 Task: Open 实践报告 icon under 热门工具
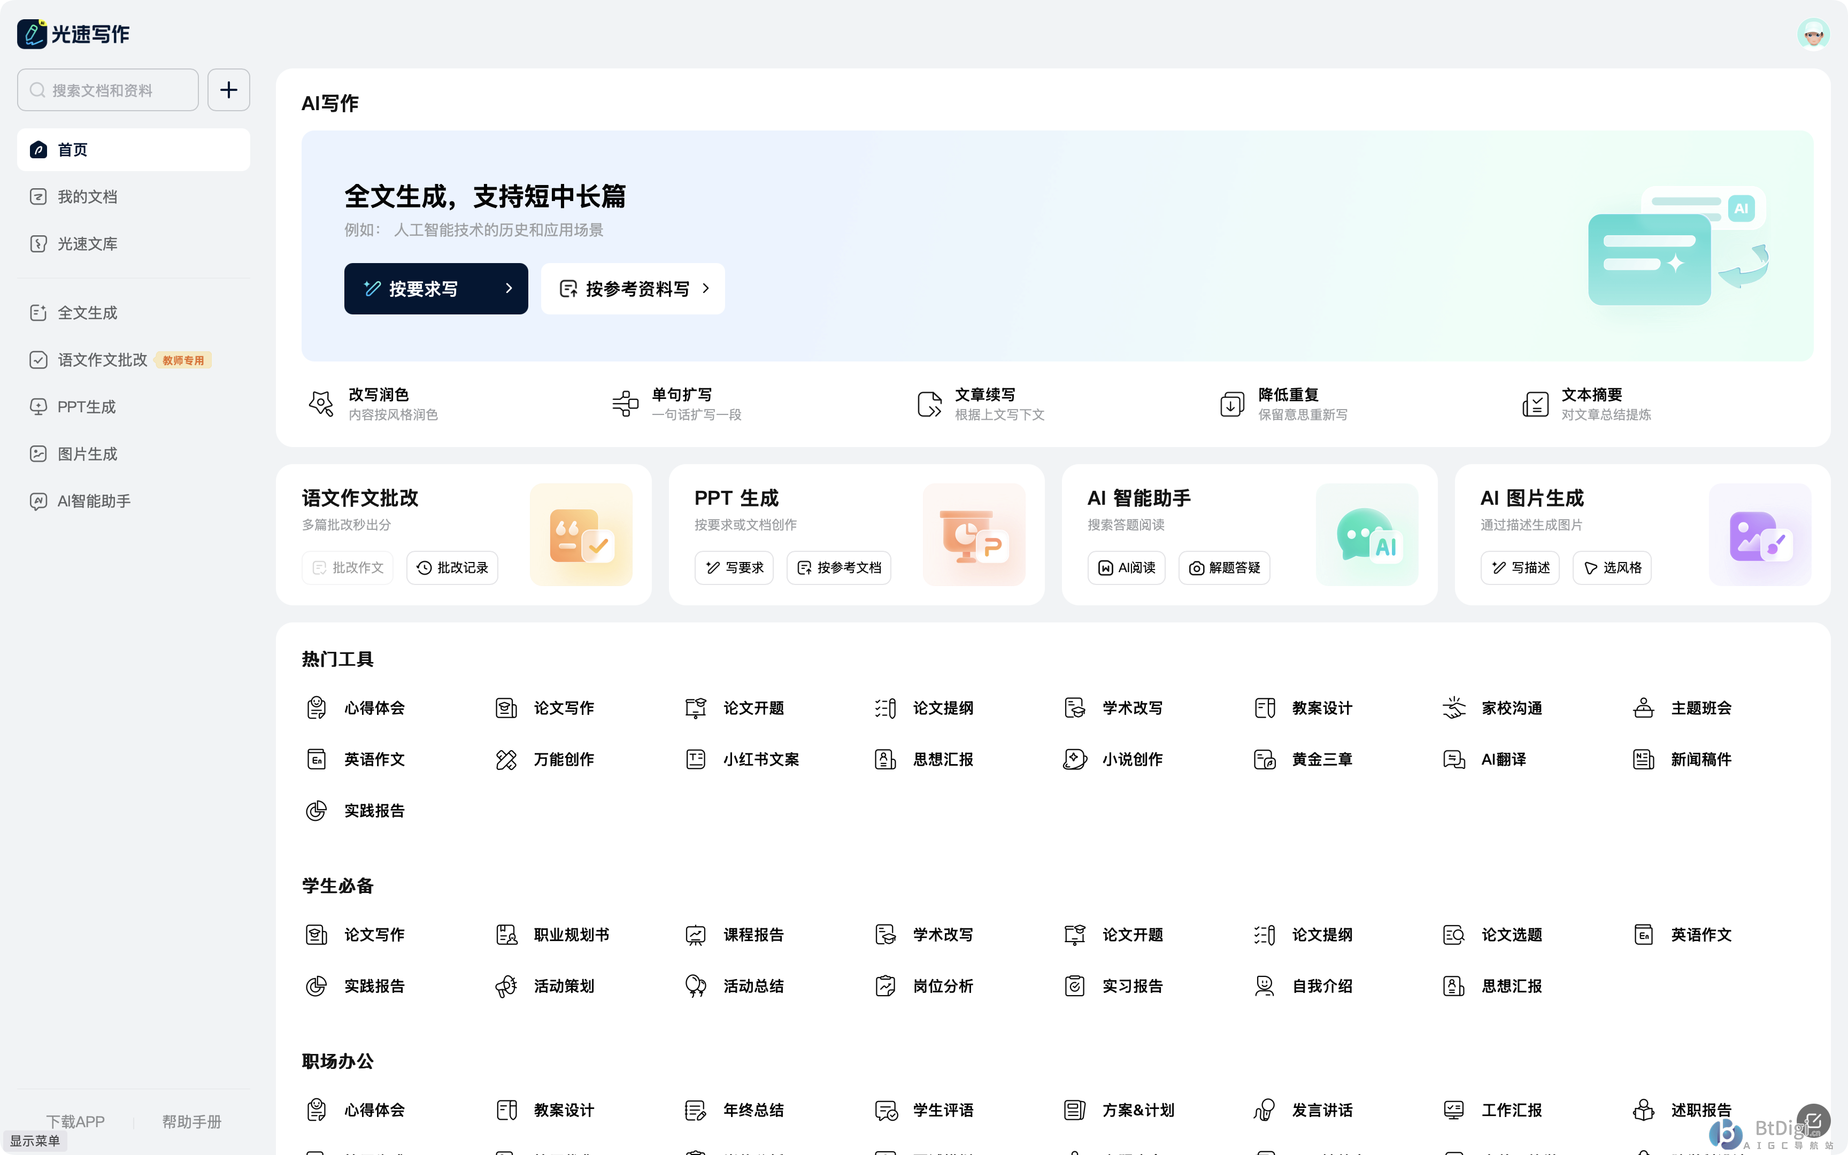[316, 811]
